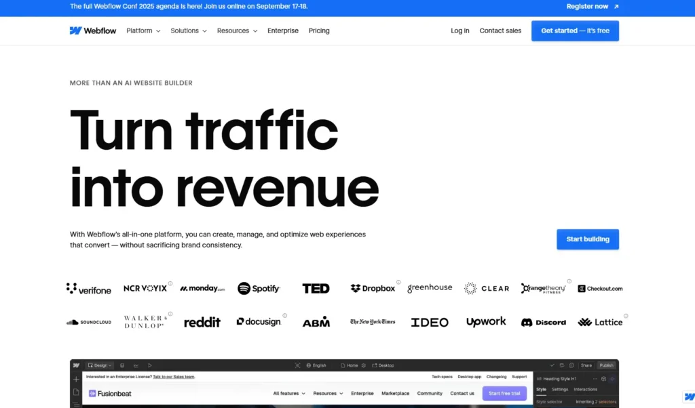Image resolution: width=695 pixels, height=408 pixels.
Task: Click Support in the Fusionbeat top bar
Action: pos(519,377)
